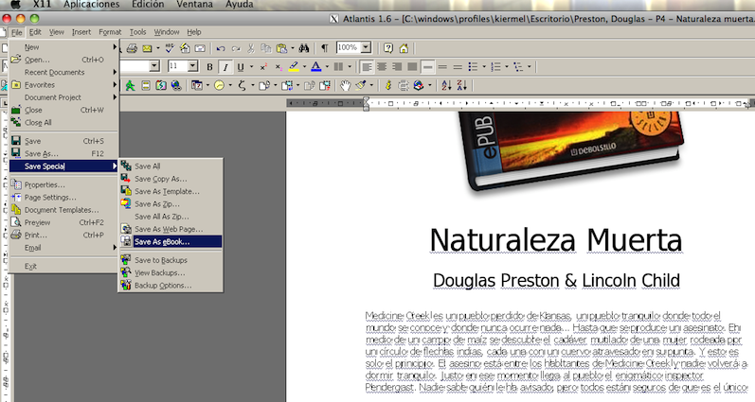
Task: Open the Format menu
Action: pos(110,31)
